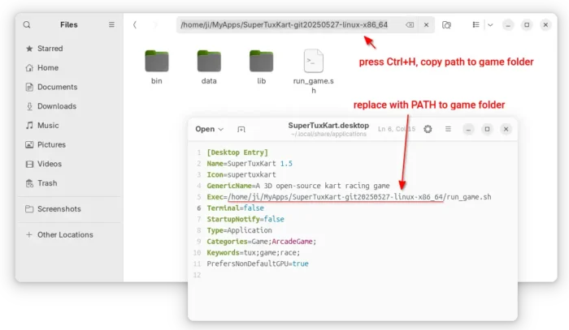This screenshot has height=330, width=569.
Task: Click the PrefersNonDefaultGPU=true line
Action: point(258,264)
